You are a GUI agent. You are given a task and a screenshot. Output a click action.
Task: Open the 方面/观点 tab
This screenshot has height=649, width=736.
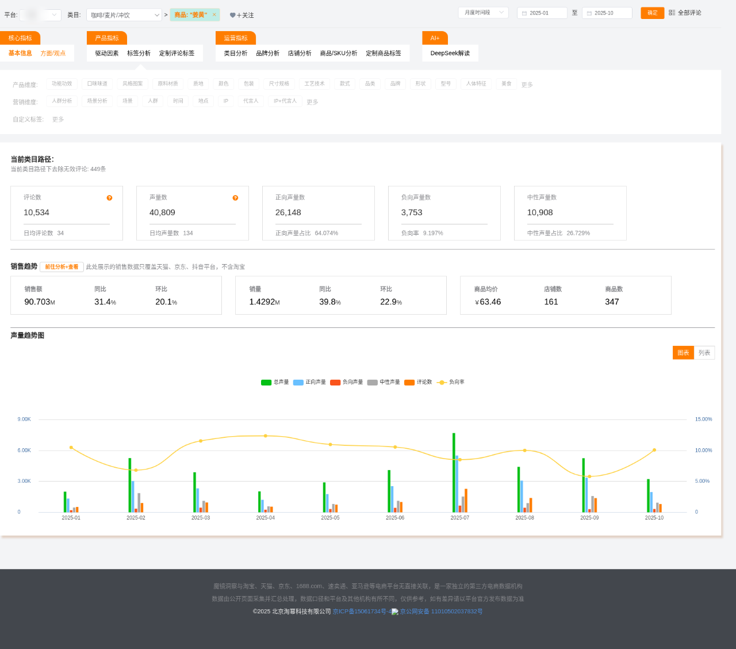[53, 53]
